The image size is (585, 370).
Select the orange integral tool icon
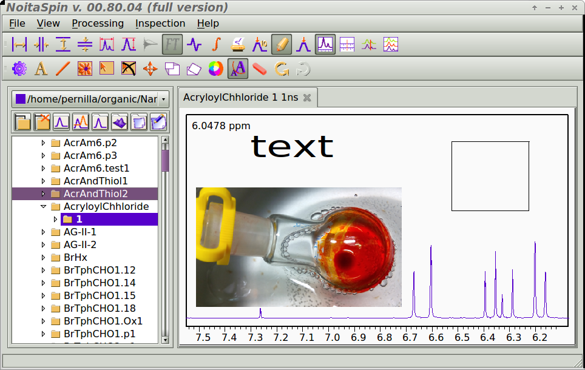tap(216, 45)
